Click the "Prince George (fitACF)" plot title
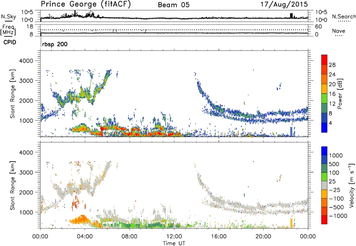Screen dimensions: 356x246 coord(86,4)
